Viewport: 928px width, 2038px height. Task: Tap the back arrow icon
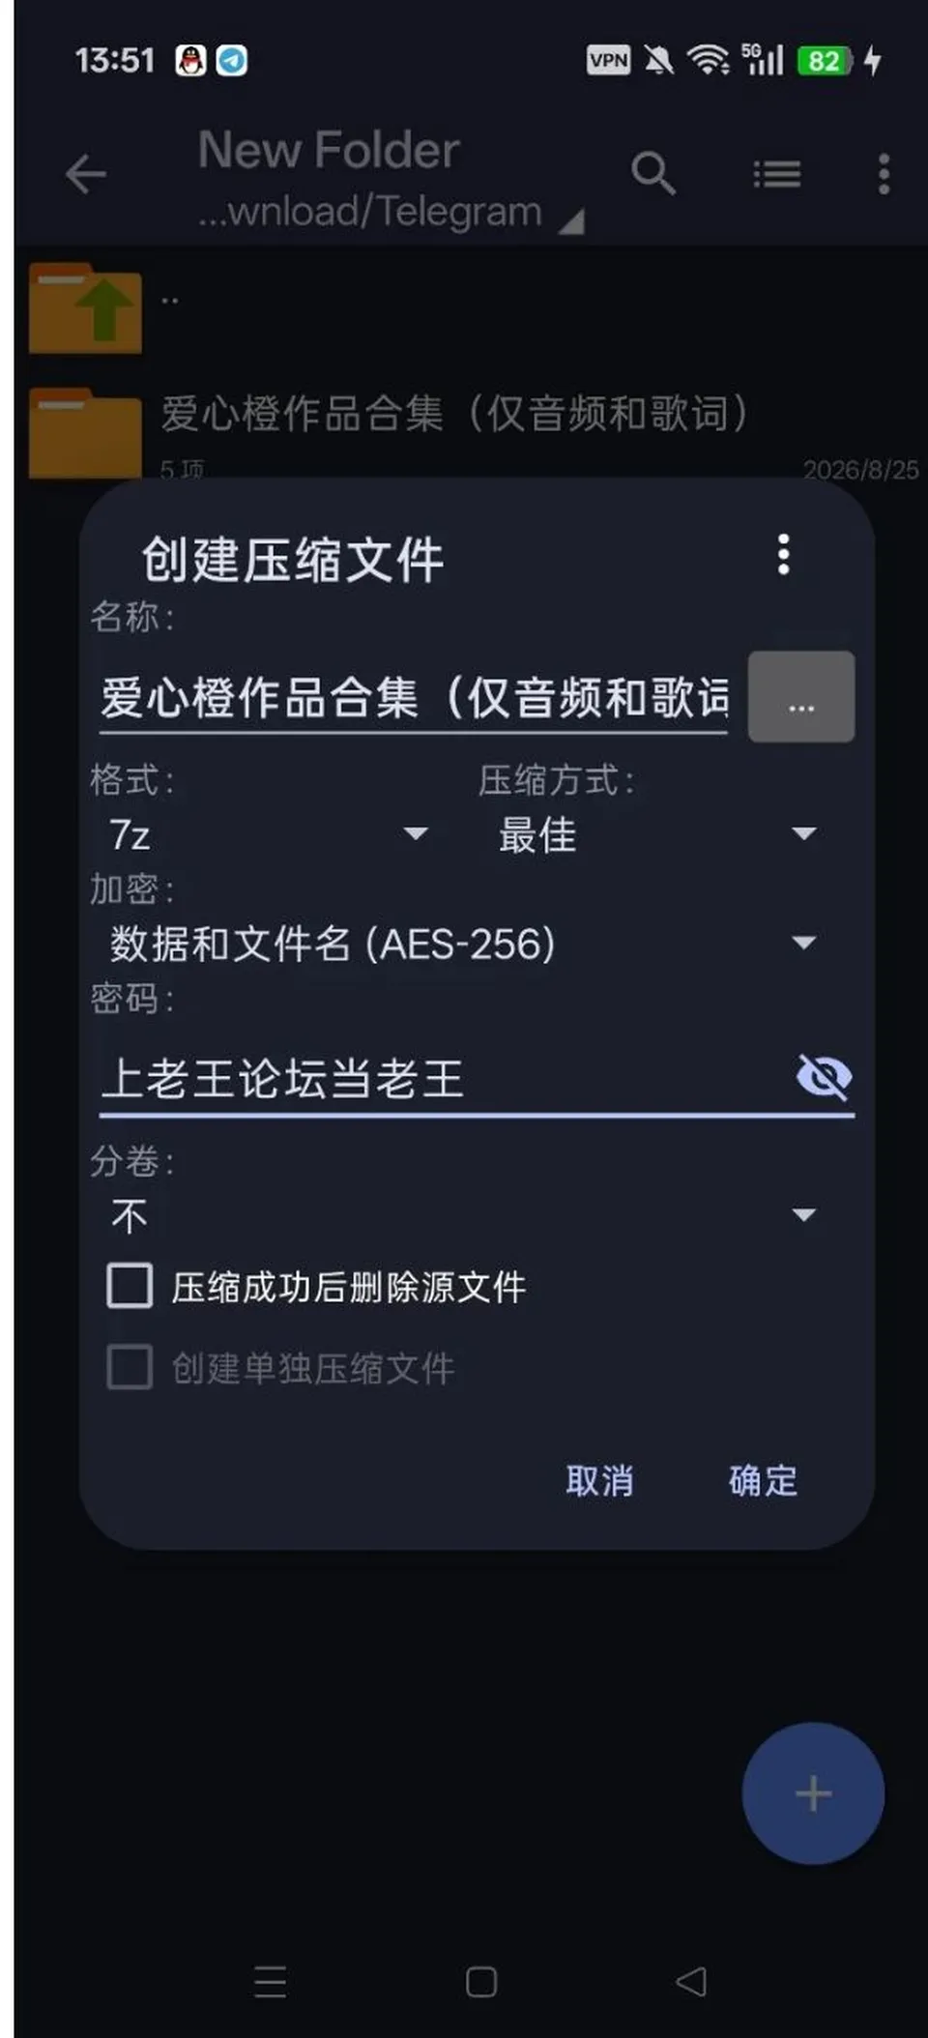[x=85, y=175]
